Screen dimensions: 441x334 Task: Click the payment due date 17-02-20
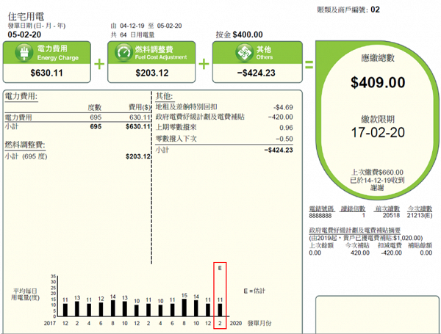pyautogui.click(x=378, y=132)
